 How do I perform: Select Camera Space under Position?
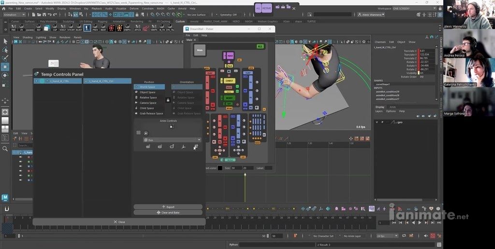149,103
